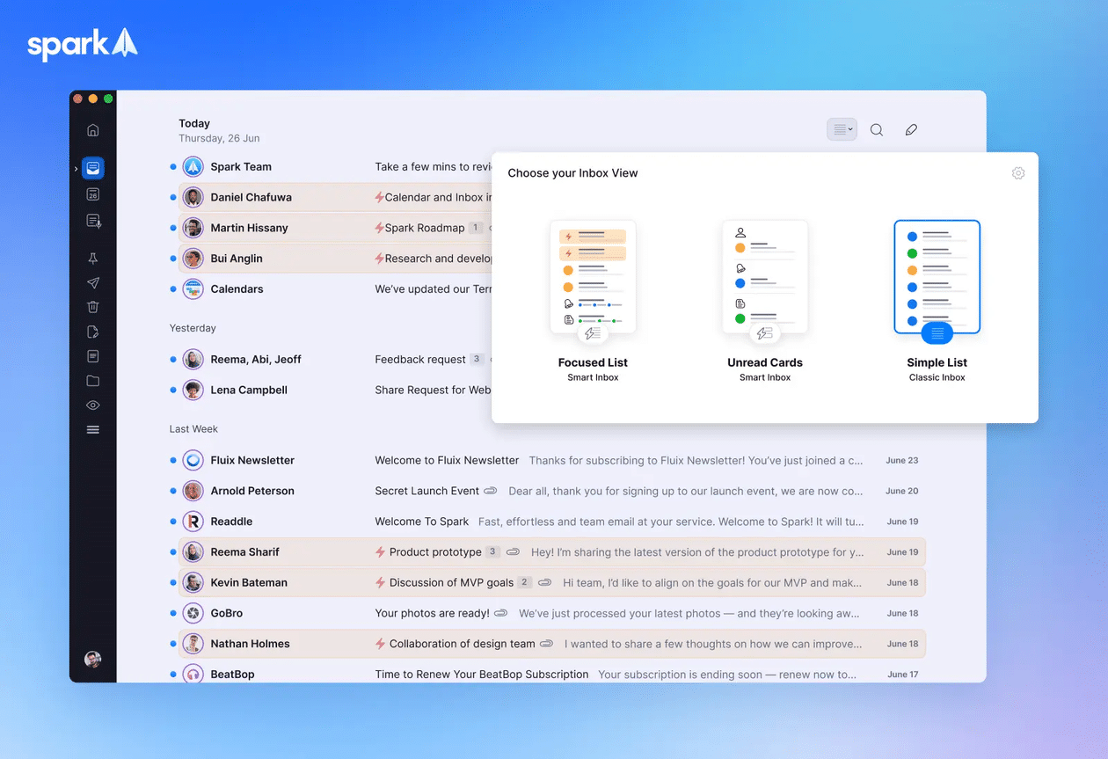Open the email from Bui Anglin

point(335,259)
